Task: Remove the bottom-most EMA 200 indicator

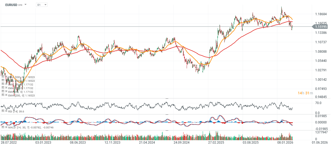Action: (6, 96)
